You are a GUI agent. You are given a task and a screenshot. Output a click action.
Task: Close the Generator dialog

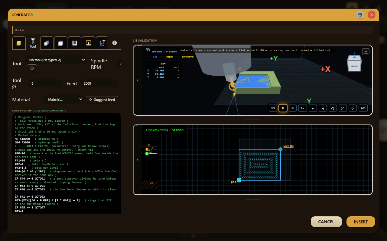(372, 15)
